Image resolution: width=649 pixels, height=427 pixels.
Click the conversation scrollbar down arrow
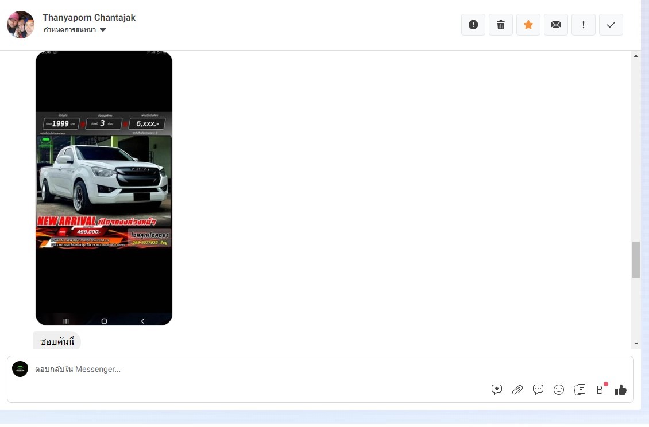coord(636,343)
